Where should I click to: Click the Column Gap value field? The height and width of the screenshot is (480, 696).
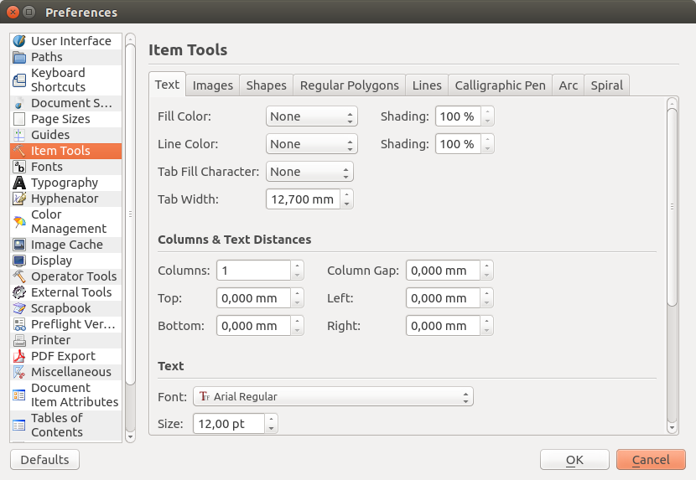click(x=443, y=271)
